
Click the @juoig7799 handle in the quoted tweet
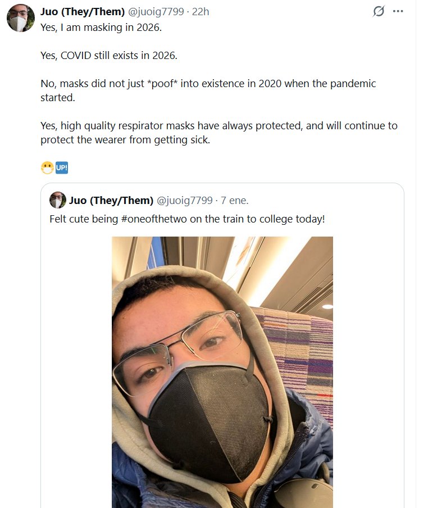(x=184, y=201)
